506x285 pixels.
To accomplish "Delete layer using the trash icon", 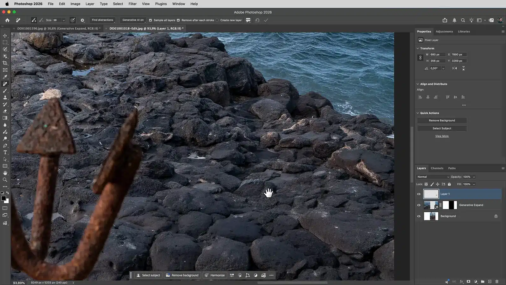I will click(497, 281).
